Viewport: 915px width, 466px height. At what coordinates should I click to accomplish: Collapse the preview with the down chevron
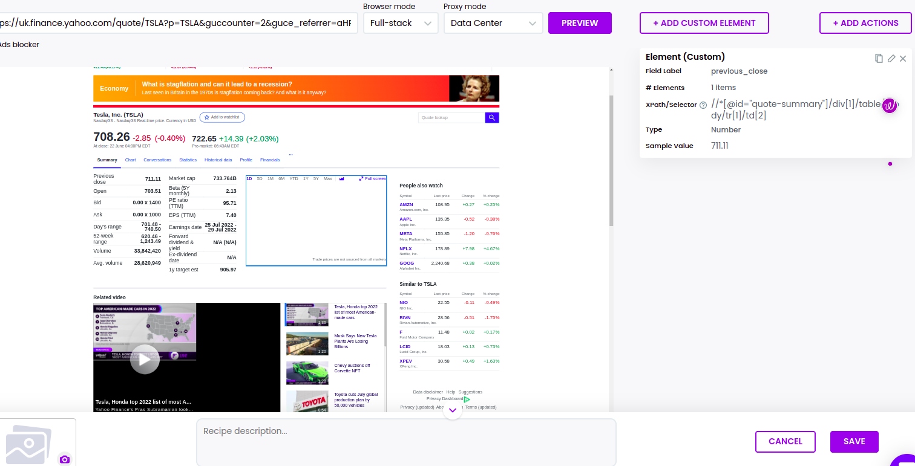click(x=452, y=410)
